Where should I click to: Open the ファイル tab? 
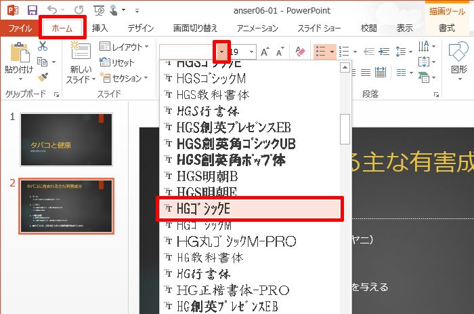pos(20,28)
